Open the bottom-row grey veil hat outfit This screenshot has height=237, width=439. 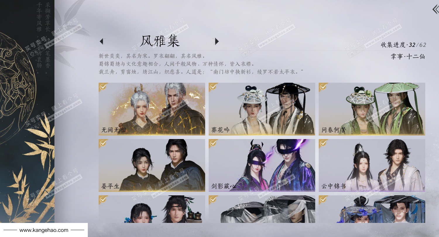262,209
